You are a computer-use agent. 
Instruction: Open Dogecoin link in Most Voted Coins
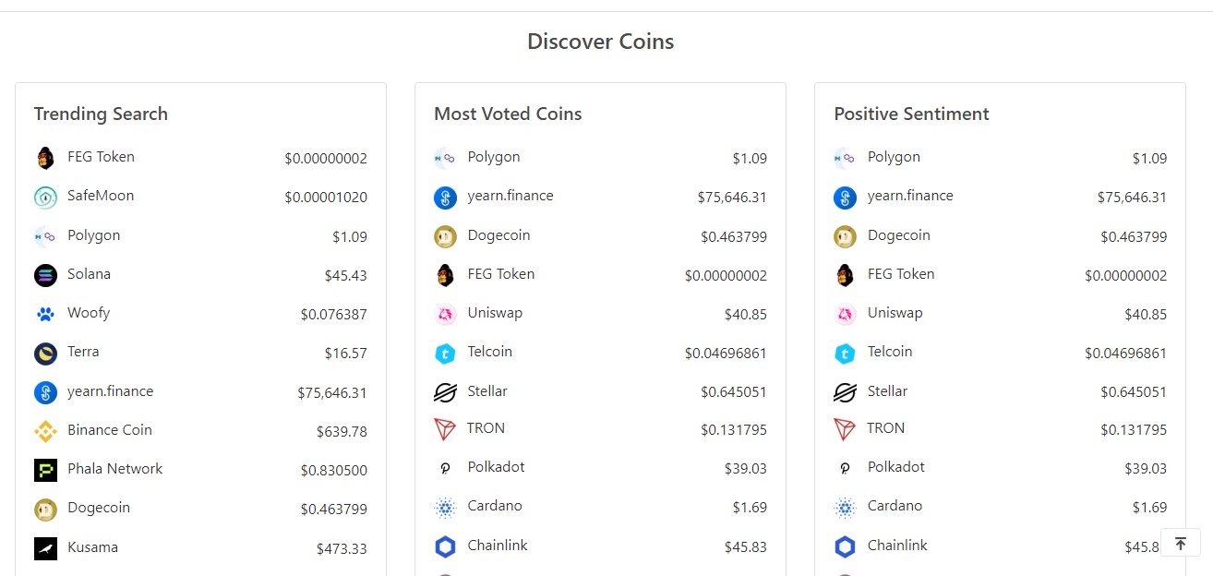pyautogui.click(x=498, y=235)
